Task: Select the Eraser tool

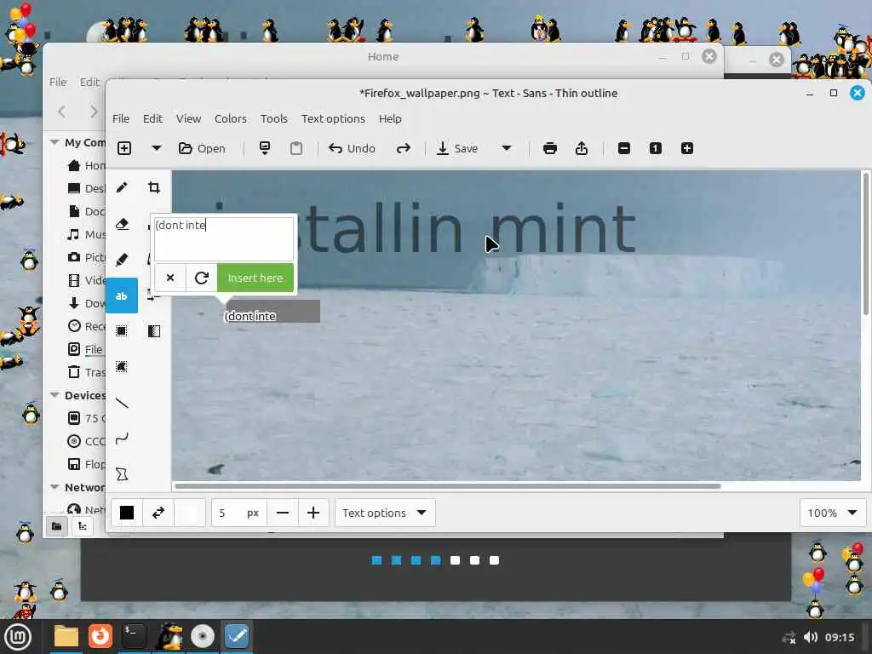Action: click(x=122, y=224)
